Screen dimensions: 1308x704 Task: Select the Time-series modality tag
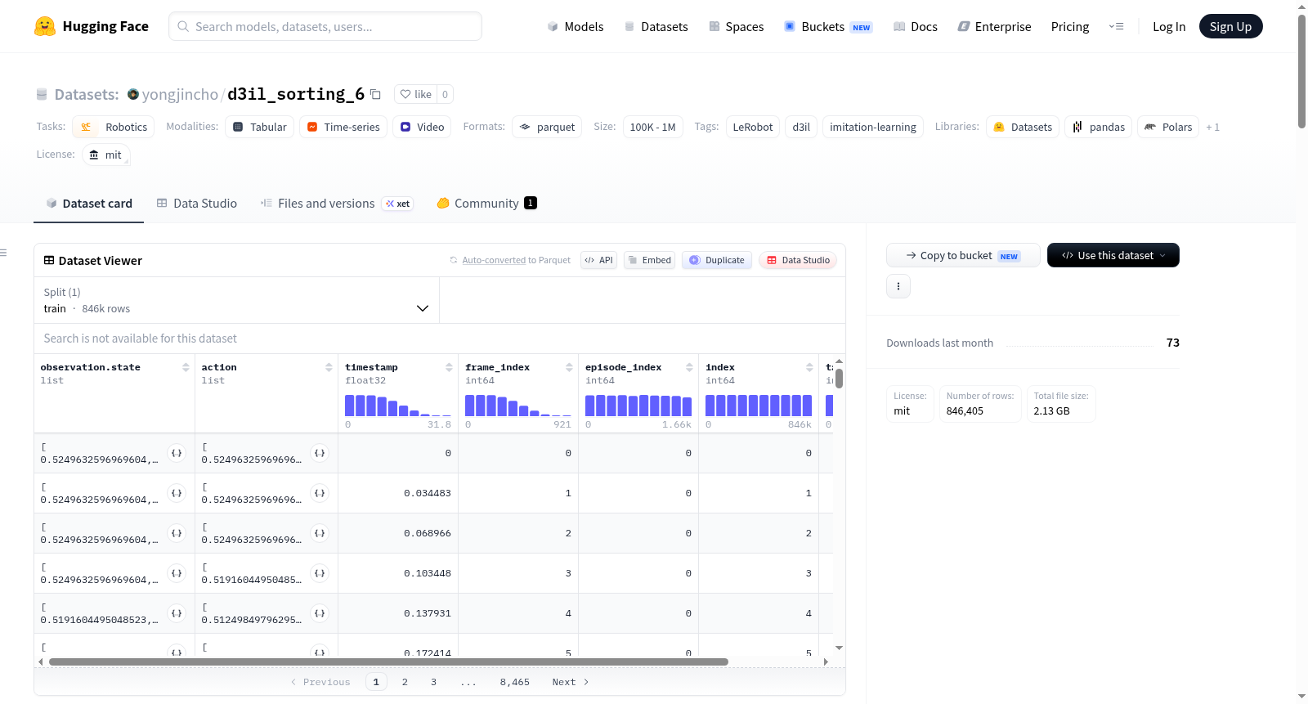point(343,127)
